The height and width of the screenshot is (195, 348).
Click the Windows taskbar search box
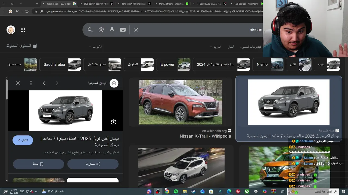tap(313, 191)
